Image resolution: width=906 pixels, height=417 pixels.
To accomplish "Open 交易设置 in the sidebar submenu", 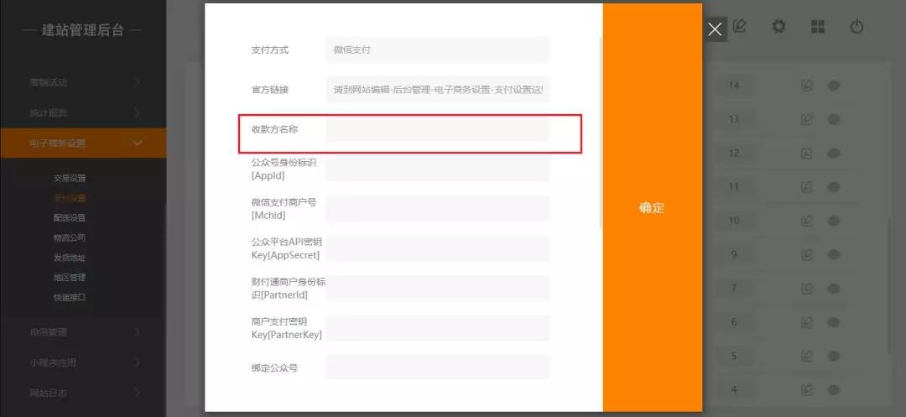I will [70, 178].
